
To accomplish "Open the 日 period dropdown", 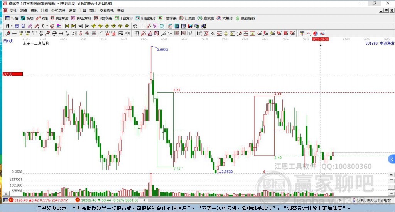I will click(x=9, y=26).
